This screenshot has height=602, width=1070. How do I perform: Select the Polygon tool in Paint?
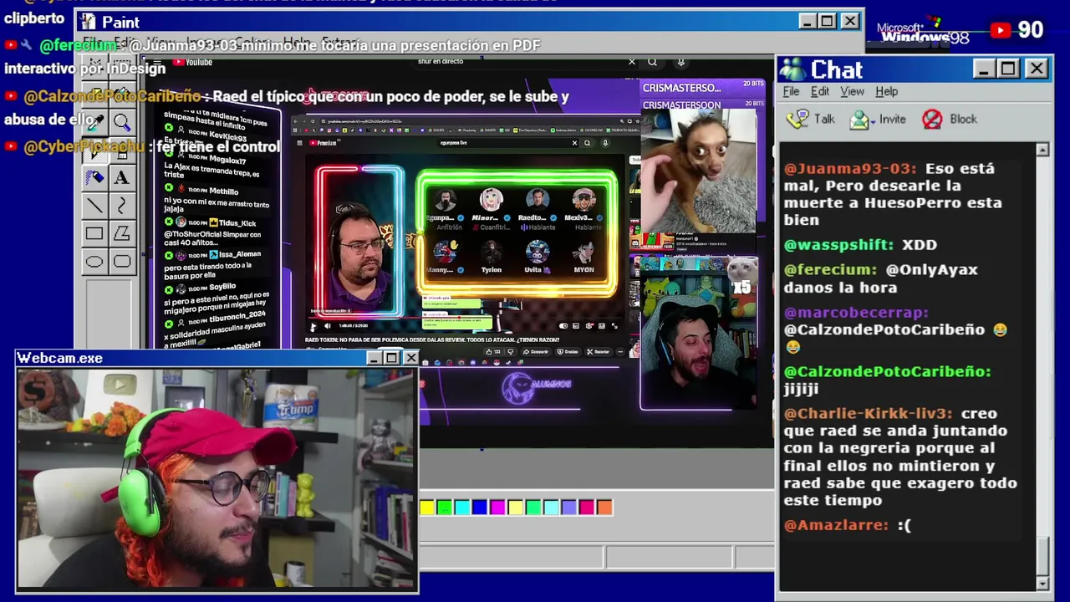[x=122, y=233]
